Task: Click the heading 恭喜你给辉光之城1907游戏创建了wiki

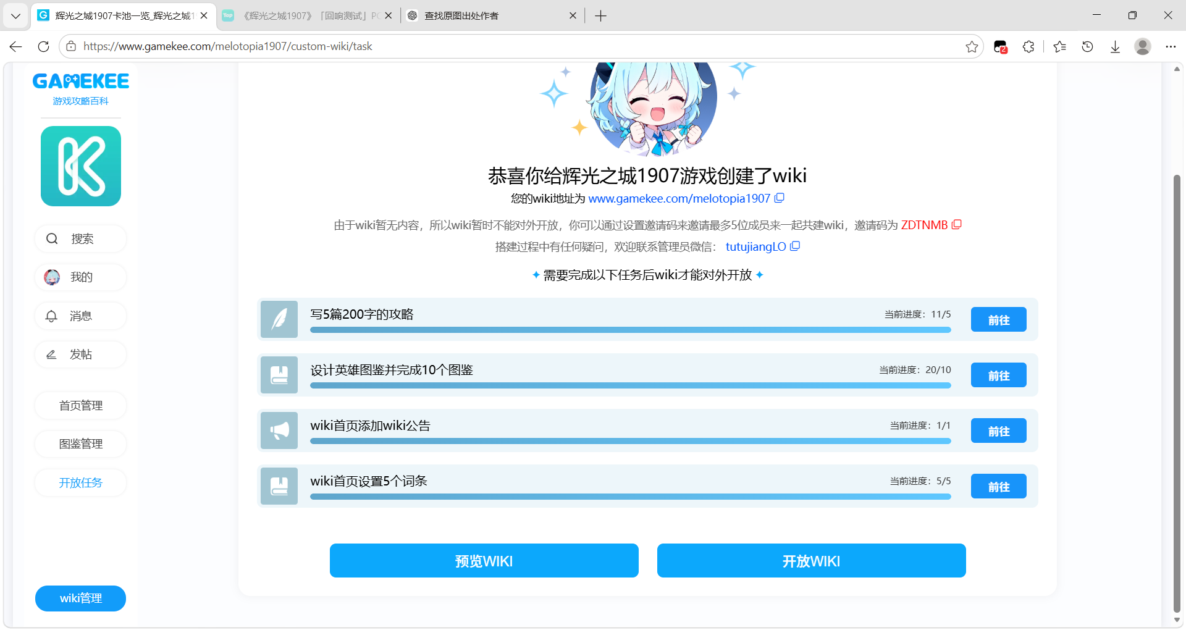Action: click(x=647, y=176)
